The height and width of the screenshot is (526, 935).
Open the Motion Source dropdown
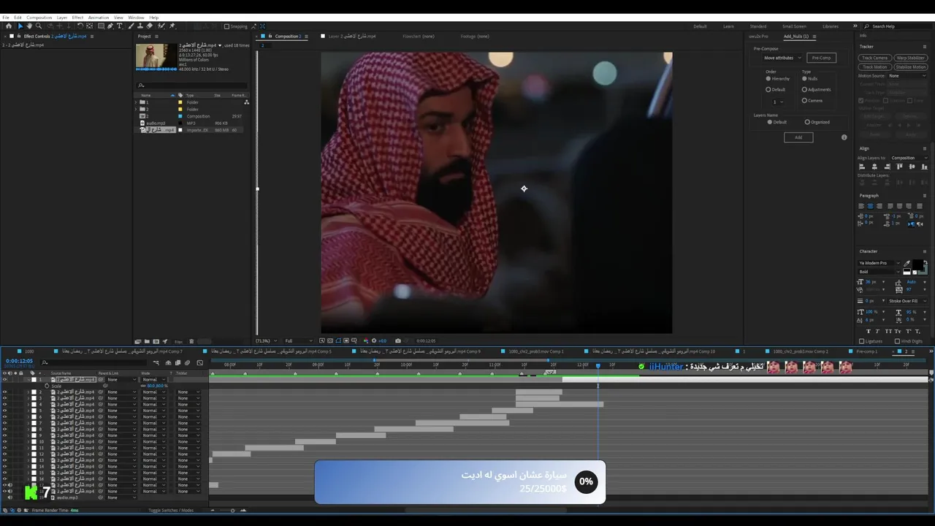point(907,76)
